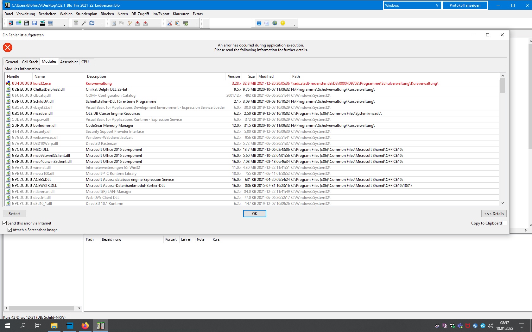The height and width of the screenshot is (332, 532).
Task: Select the ChilkatDelphi32.dll row
Action: (x=252, y=89)
